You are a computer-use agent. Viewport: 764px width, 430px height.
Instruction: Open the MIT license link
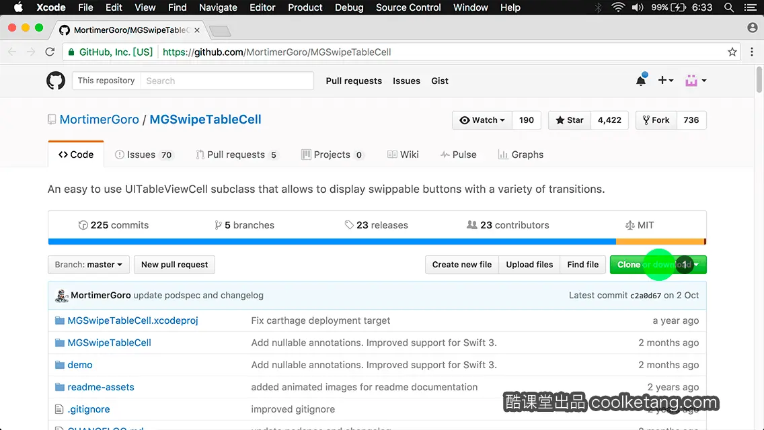640,225
